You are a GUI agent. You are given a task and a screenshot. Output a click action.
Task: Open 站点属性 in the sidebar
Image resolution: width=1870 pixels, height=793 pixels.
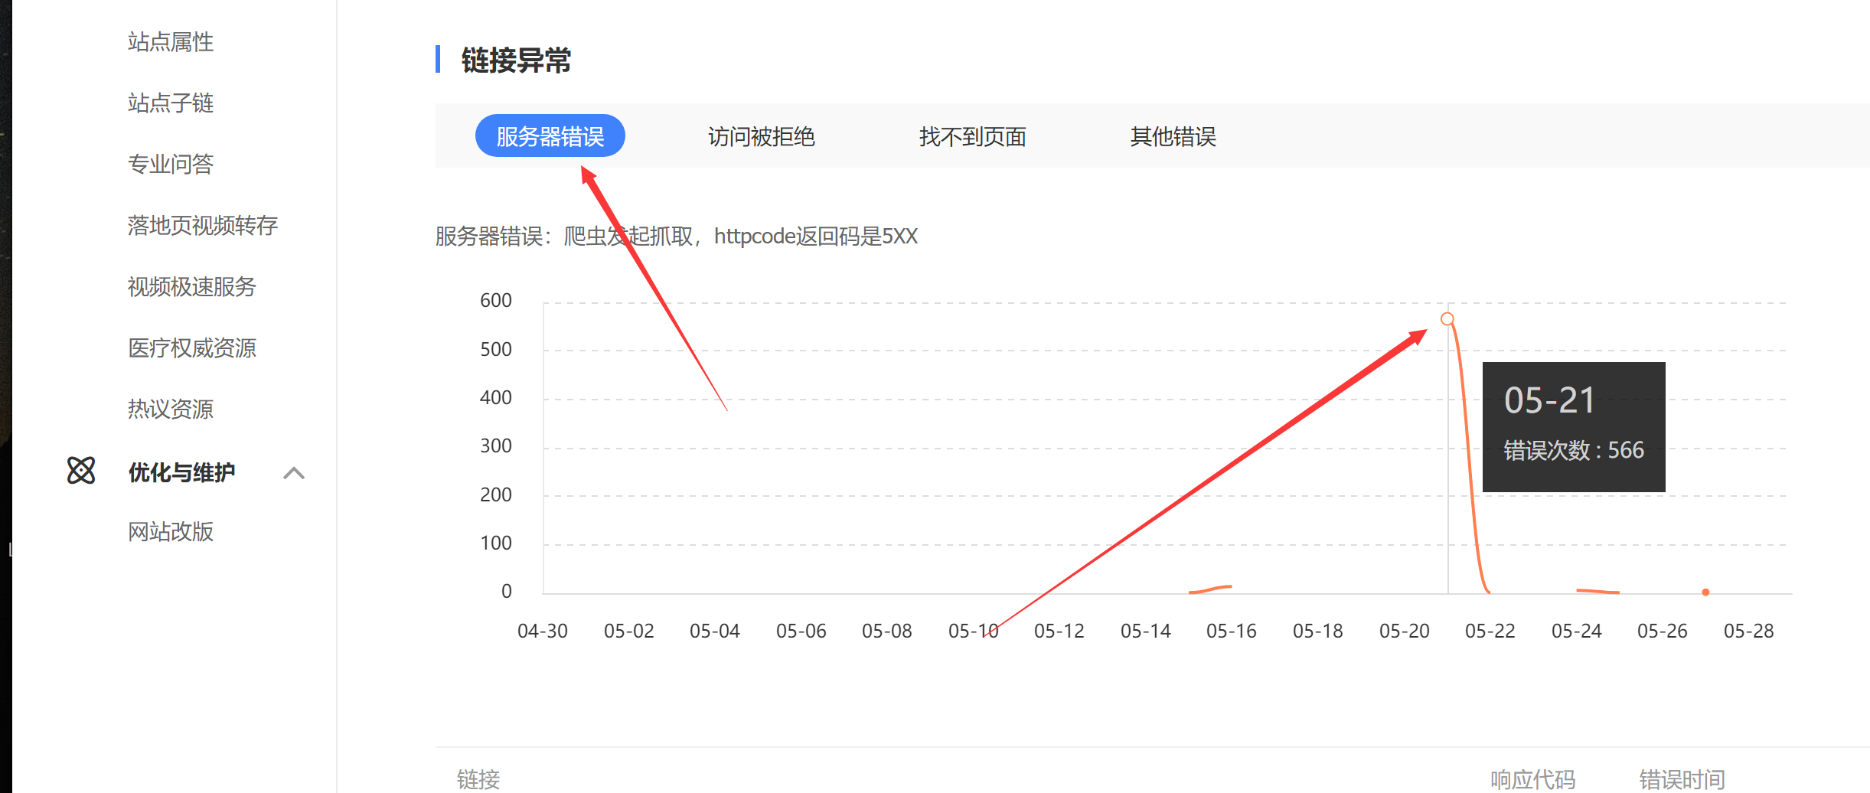click(170, 42)
